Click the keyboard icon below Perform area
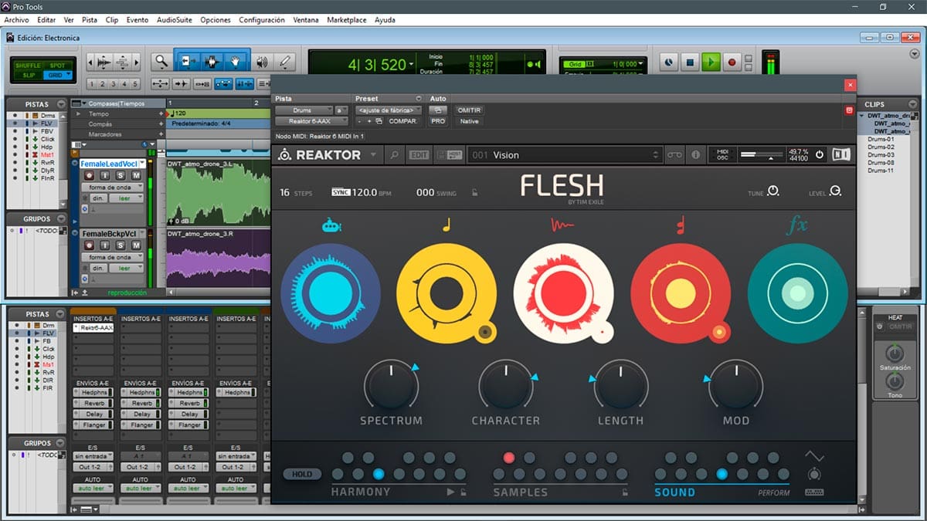The image size is (927, 521). (x=814, y=492)
